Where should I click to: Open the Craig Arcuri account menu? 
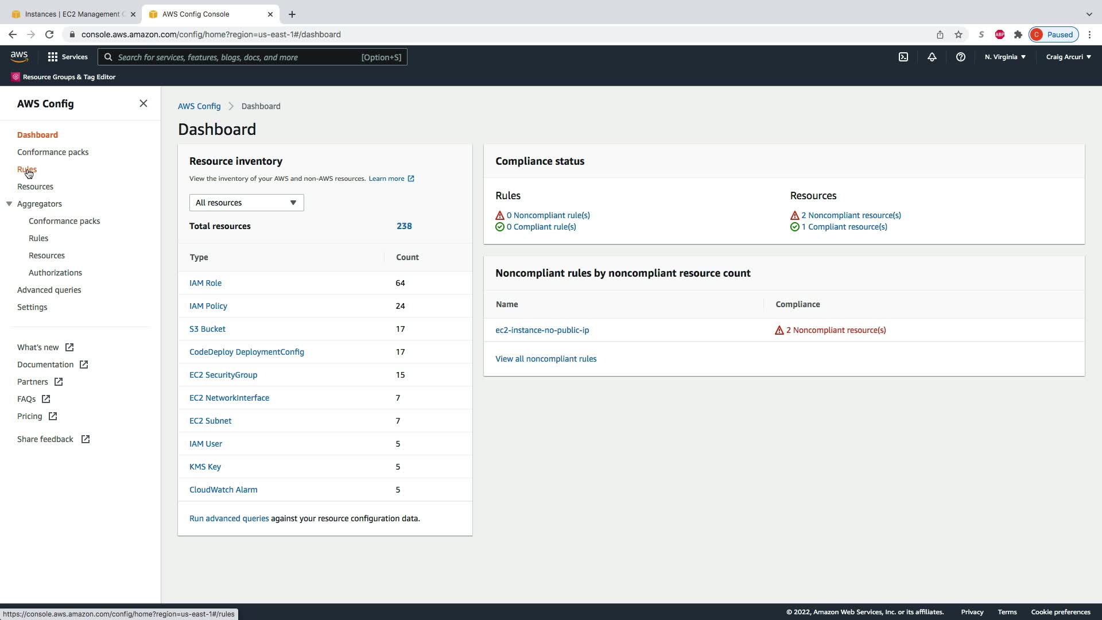(x=1068, y=57)
